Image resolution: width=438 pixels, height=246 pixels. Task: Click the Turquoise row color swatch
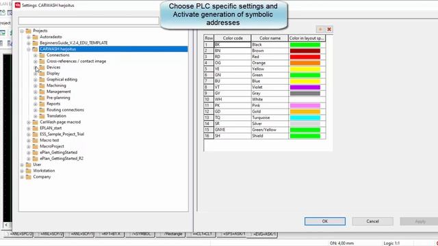click(x=305, y=118)
